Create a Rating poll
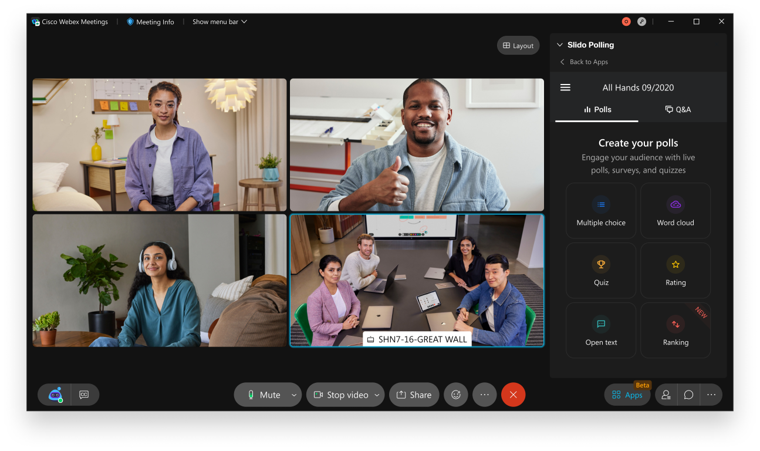The width and height of the screenshot is (760, 451). point(675,270)
